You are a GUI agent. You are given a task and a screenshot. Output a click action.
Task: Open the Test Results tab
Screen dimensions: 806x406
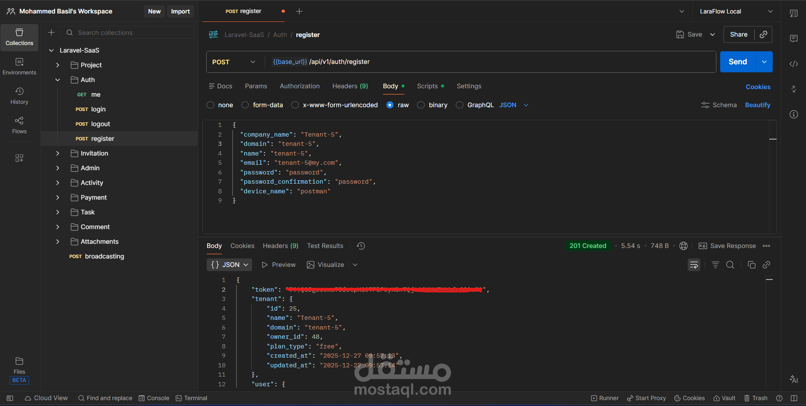(325, 246)
